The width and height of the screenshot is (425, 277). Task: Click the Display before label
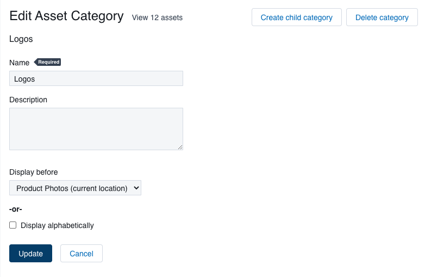(x=34, y=173)
